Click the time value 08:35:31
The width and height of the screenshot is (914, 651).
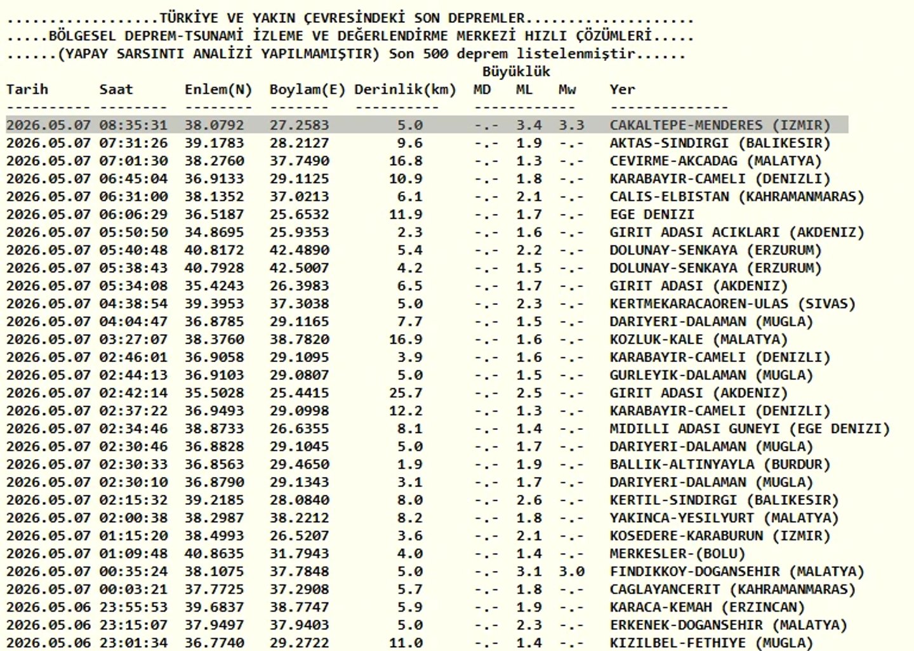133,125
